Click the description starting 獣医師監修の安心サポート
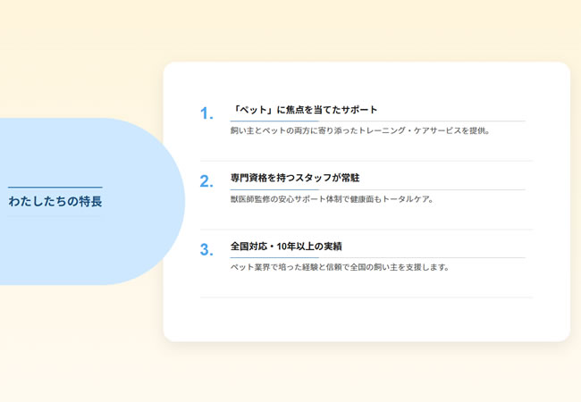 point(332,199)
